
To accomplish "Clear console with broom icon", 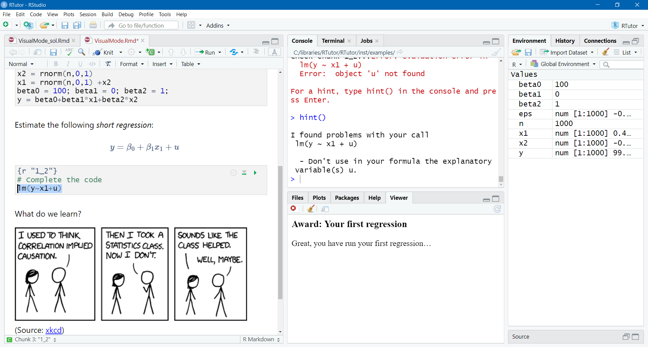I will click(x=496, y=52).
